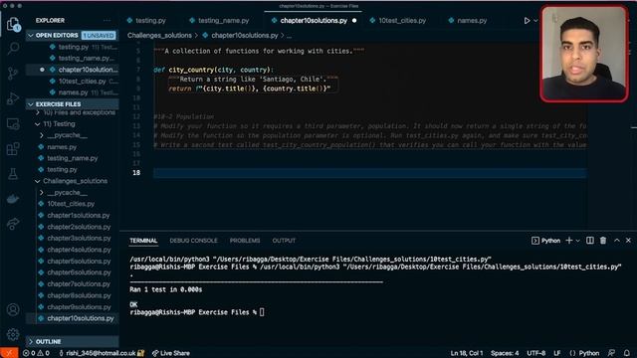Expand the OUTLINE section
The image size is (637, 358).
pos(73,342)
